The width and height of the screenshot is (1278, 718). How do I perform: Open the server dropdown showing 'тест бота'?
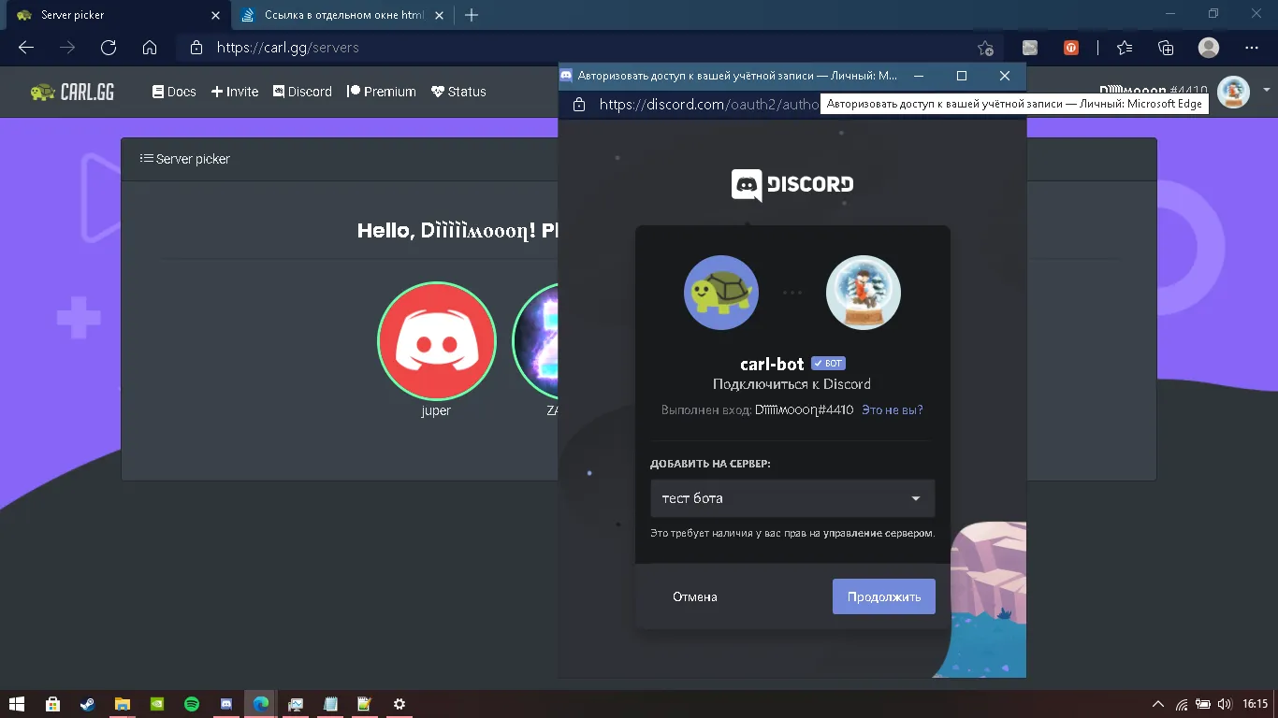click(x=792, y=498)
